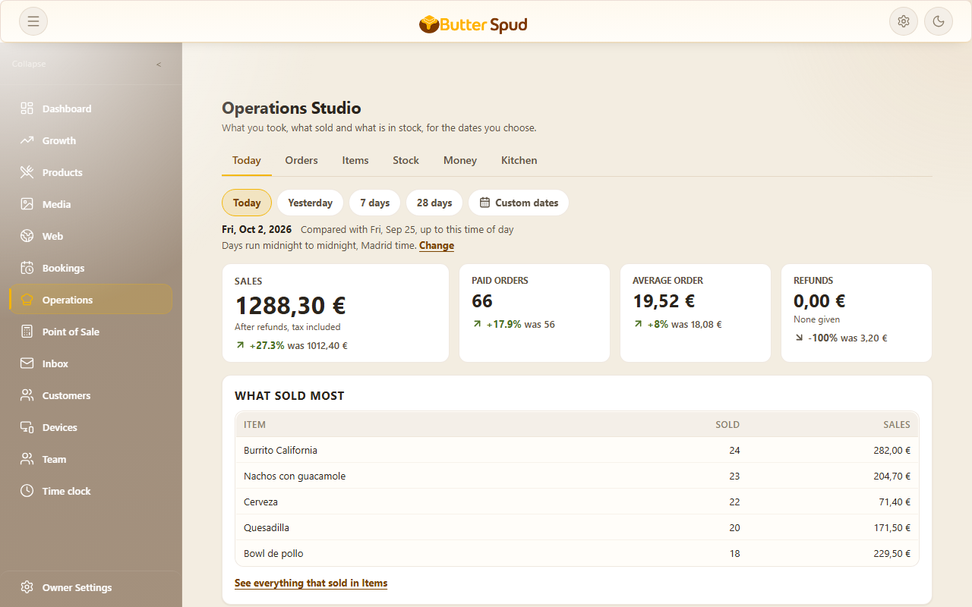Click the ITEM column header

(x=254, y=425)
